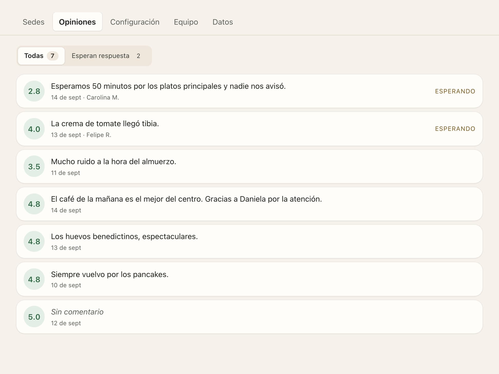499x374 pixels.
Task: Click ESPERANDO status on Carolina M. review
Action: pos(455,91)
